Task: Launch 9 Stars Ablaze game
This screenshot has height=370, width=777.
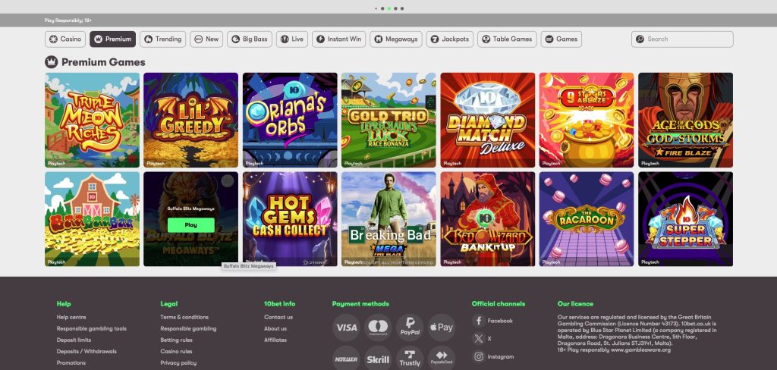Action: [587, 120]
